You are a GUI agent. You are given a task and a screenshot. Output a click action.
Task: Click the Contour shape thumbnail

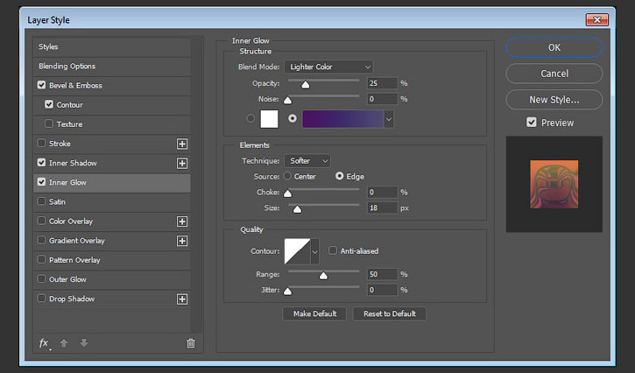(297, 251)
